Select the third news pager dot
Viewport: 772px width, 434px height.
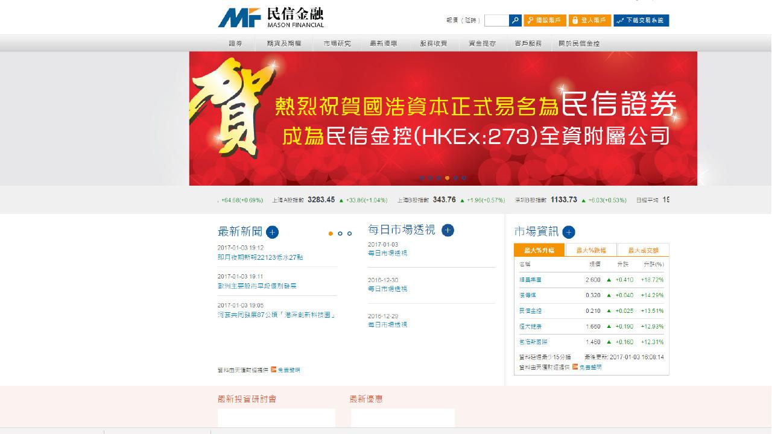point(350,233)
